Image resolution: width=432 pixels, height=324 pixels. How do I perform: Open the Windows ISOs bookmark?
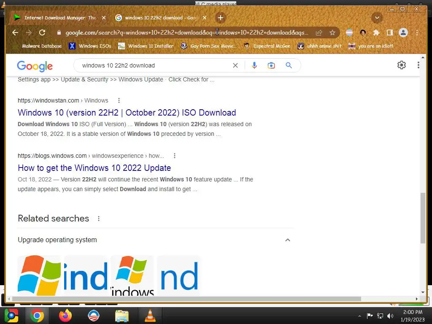[90, 46]
